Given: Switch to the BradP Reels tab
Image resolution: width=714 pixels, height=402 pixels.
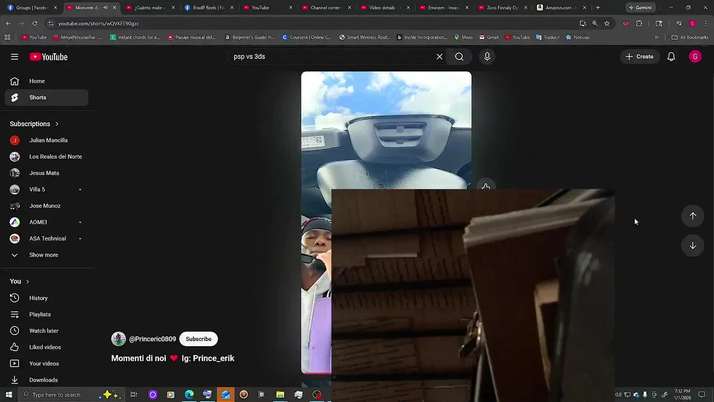Looking at the screenshot, I should [209, 8].
